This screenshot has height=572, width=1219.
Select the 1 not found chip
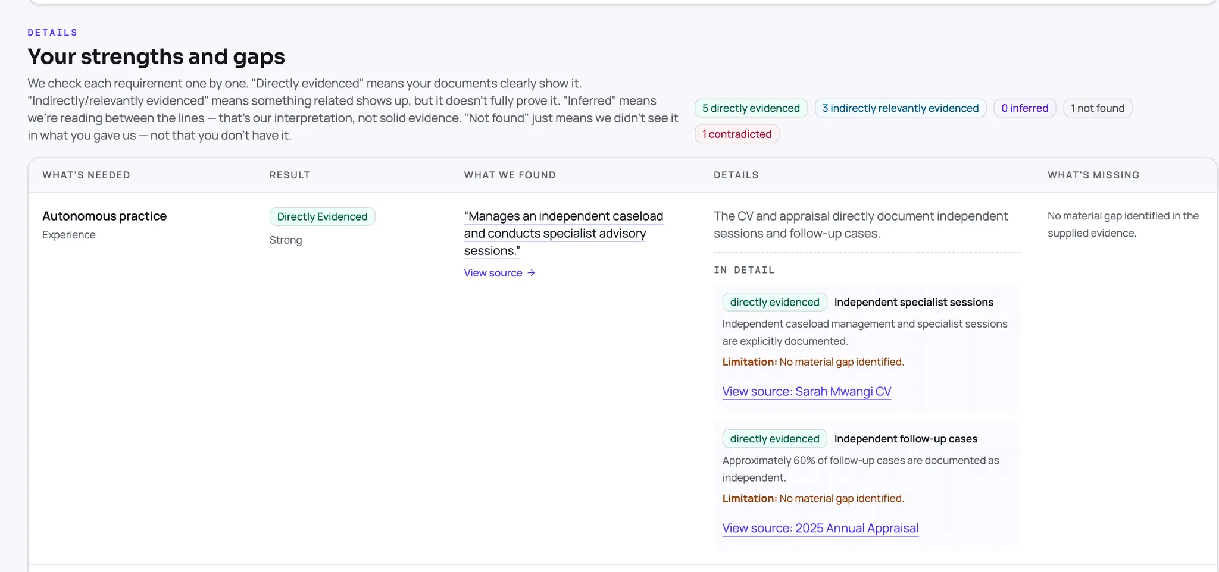pyautogui.click(x=1098, y=108)
